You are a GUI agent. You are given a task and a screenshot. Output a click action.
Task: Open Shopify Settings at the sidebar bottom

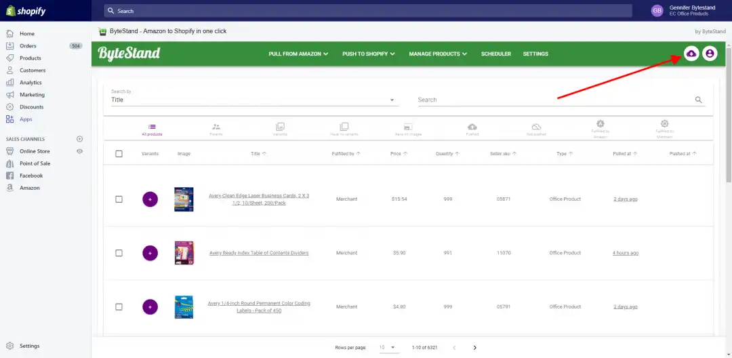click(29, 346)
